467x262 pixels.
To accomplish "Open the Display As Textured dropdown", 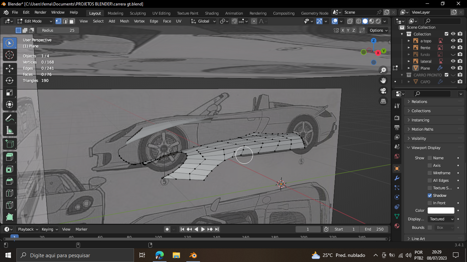I will point(442,219).
